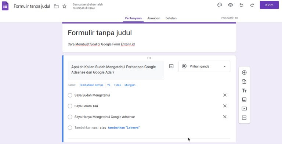Open the theme customization palette
Image resolution: width=282 pixels, height=144 pixels.
click(220, 5)
